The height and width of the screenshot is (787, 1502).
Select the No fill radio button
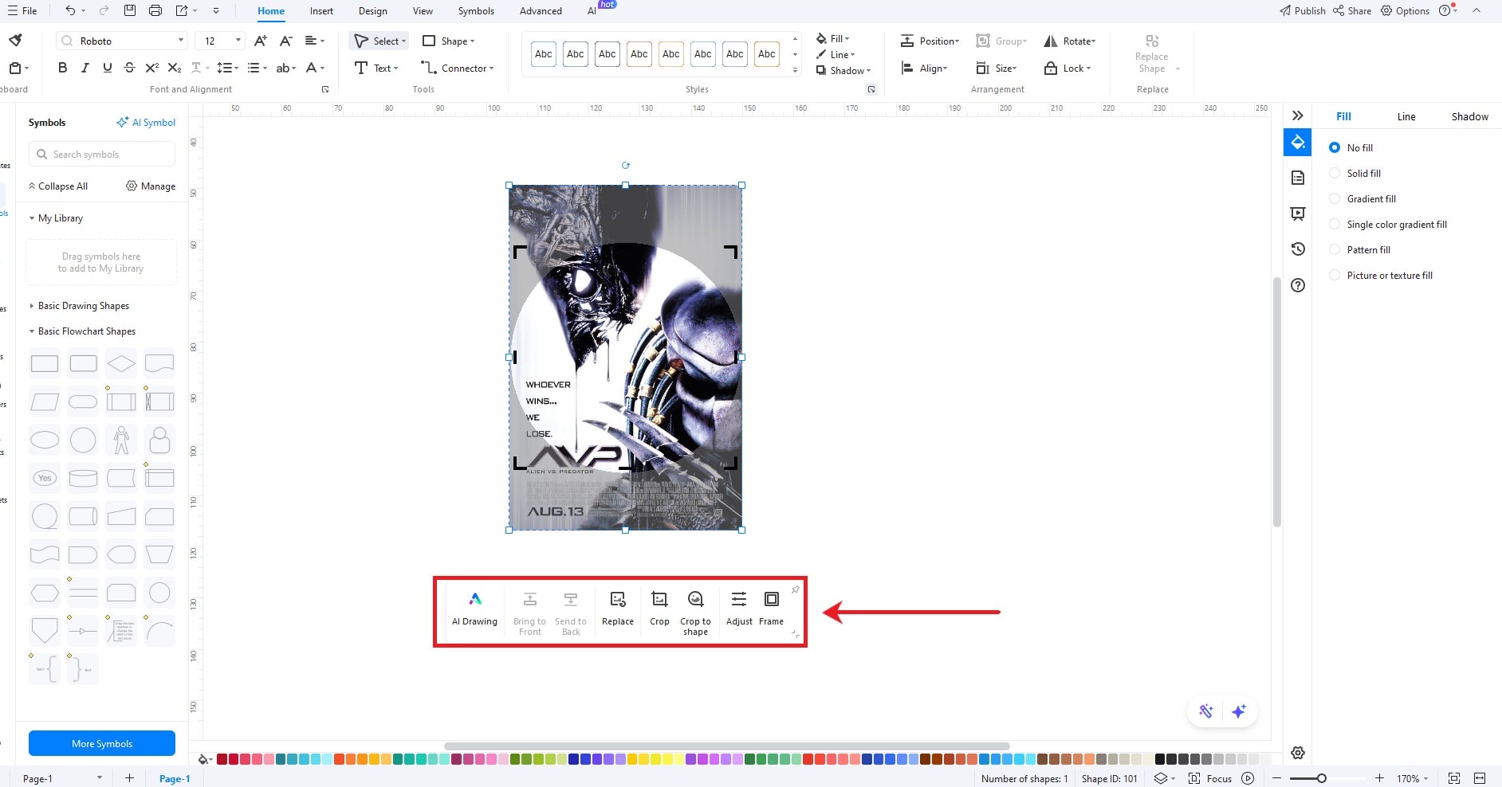pos(1335,147)
